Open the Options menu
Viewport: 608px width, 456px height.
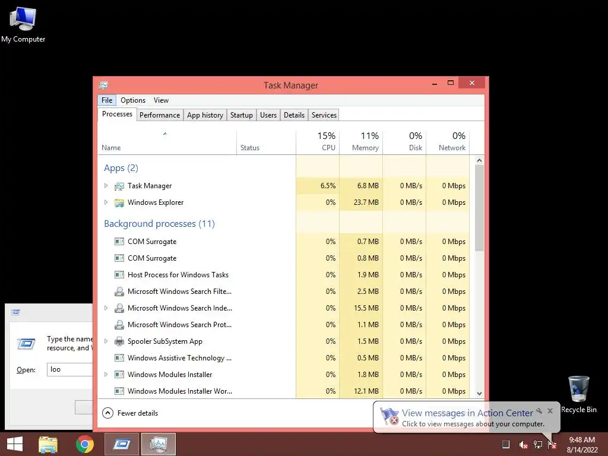(x=133, y=100)
